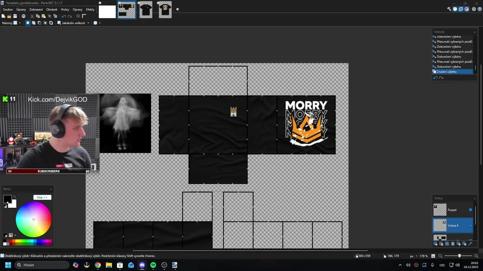Viewport: 483px width, 271px height.
Task: Undo via the Historie panel arrow
Action: point(435,78)
